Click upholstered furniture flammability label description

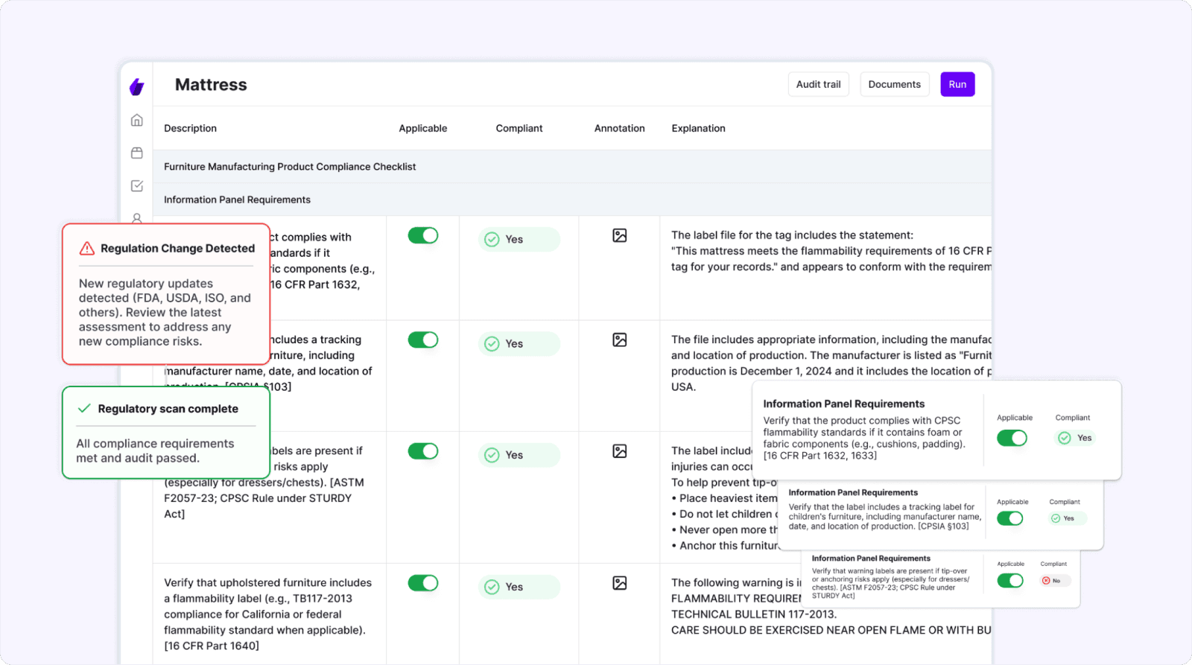point(268,614)
